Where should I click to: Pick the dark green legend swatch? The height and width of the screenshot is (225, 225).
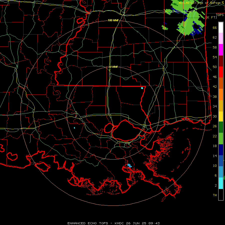pos(221,127)
